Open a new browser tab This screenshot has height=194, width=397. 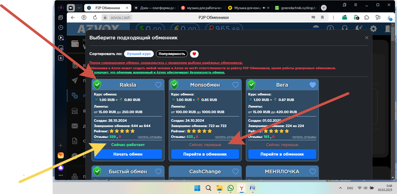pos(324,8)
